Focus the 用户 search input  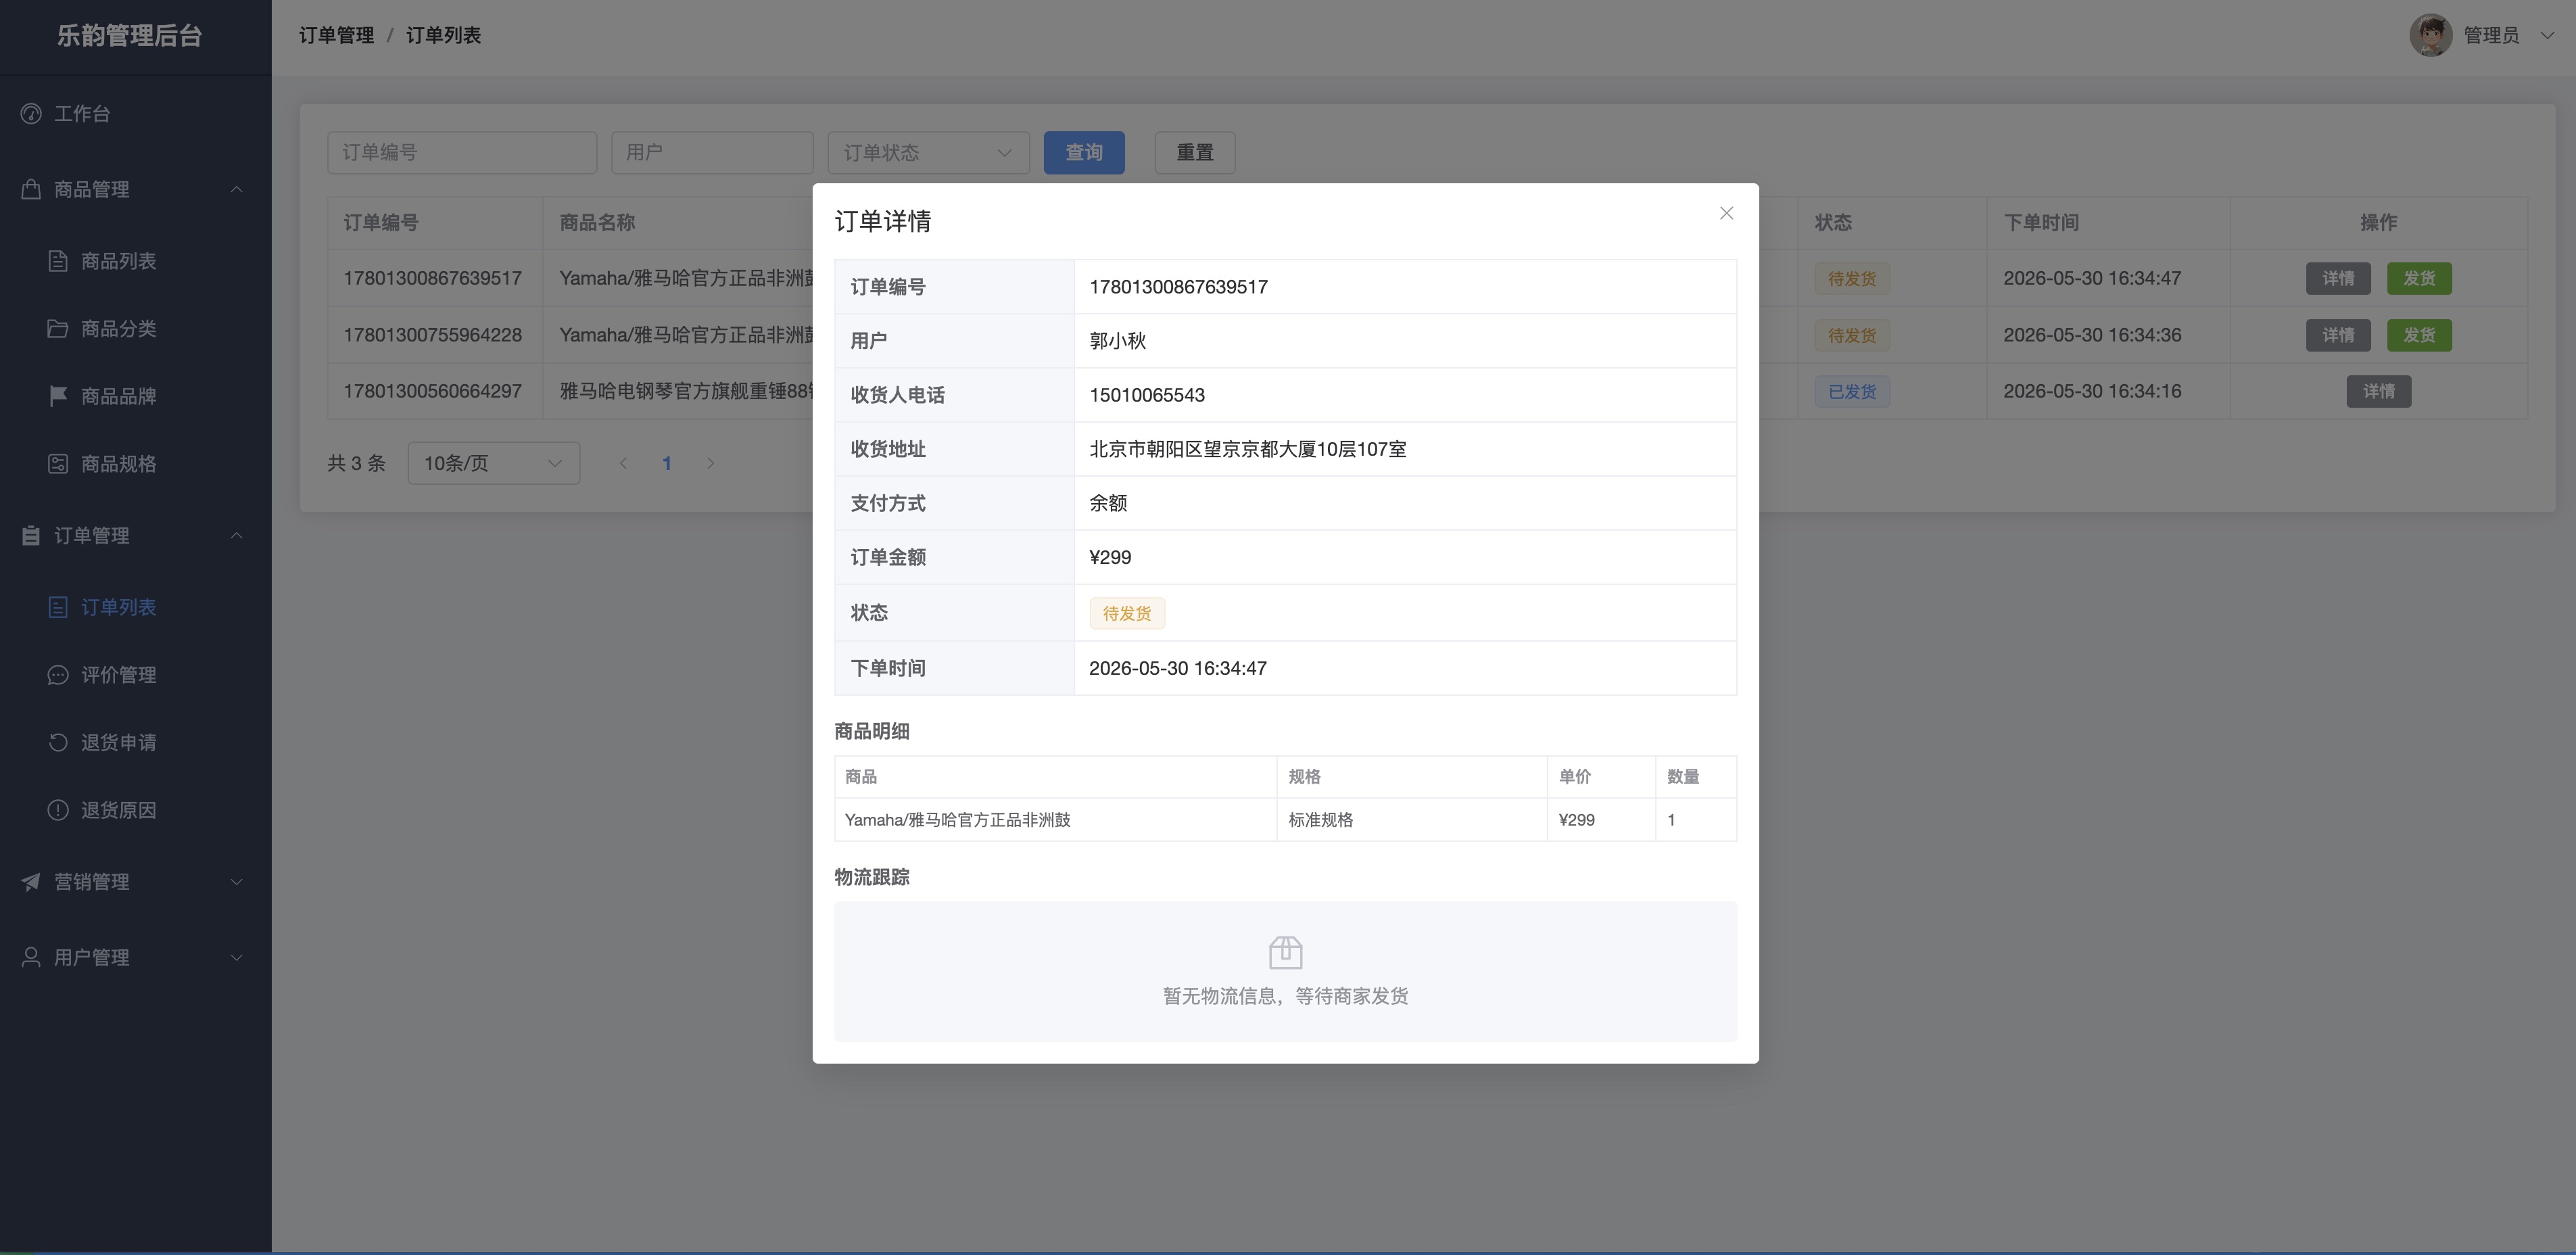click(x=712, y=153)
